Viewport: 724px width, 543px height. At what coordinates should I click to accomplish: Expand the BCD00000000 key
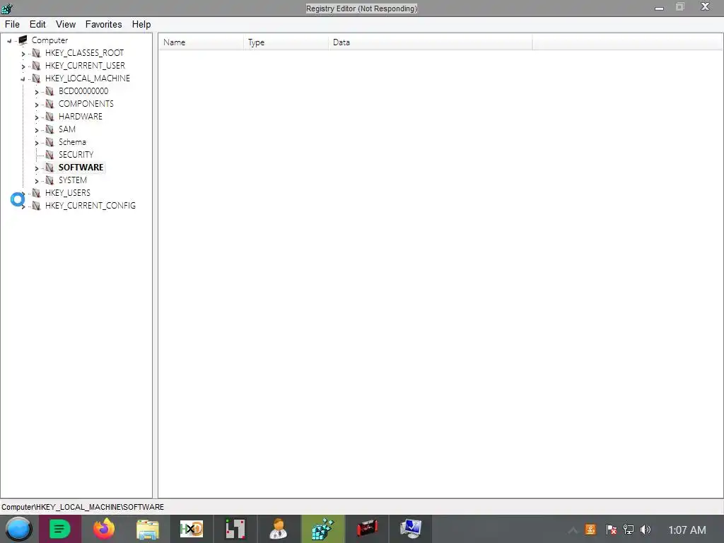click(37, 92)
